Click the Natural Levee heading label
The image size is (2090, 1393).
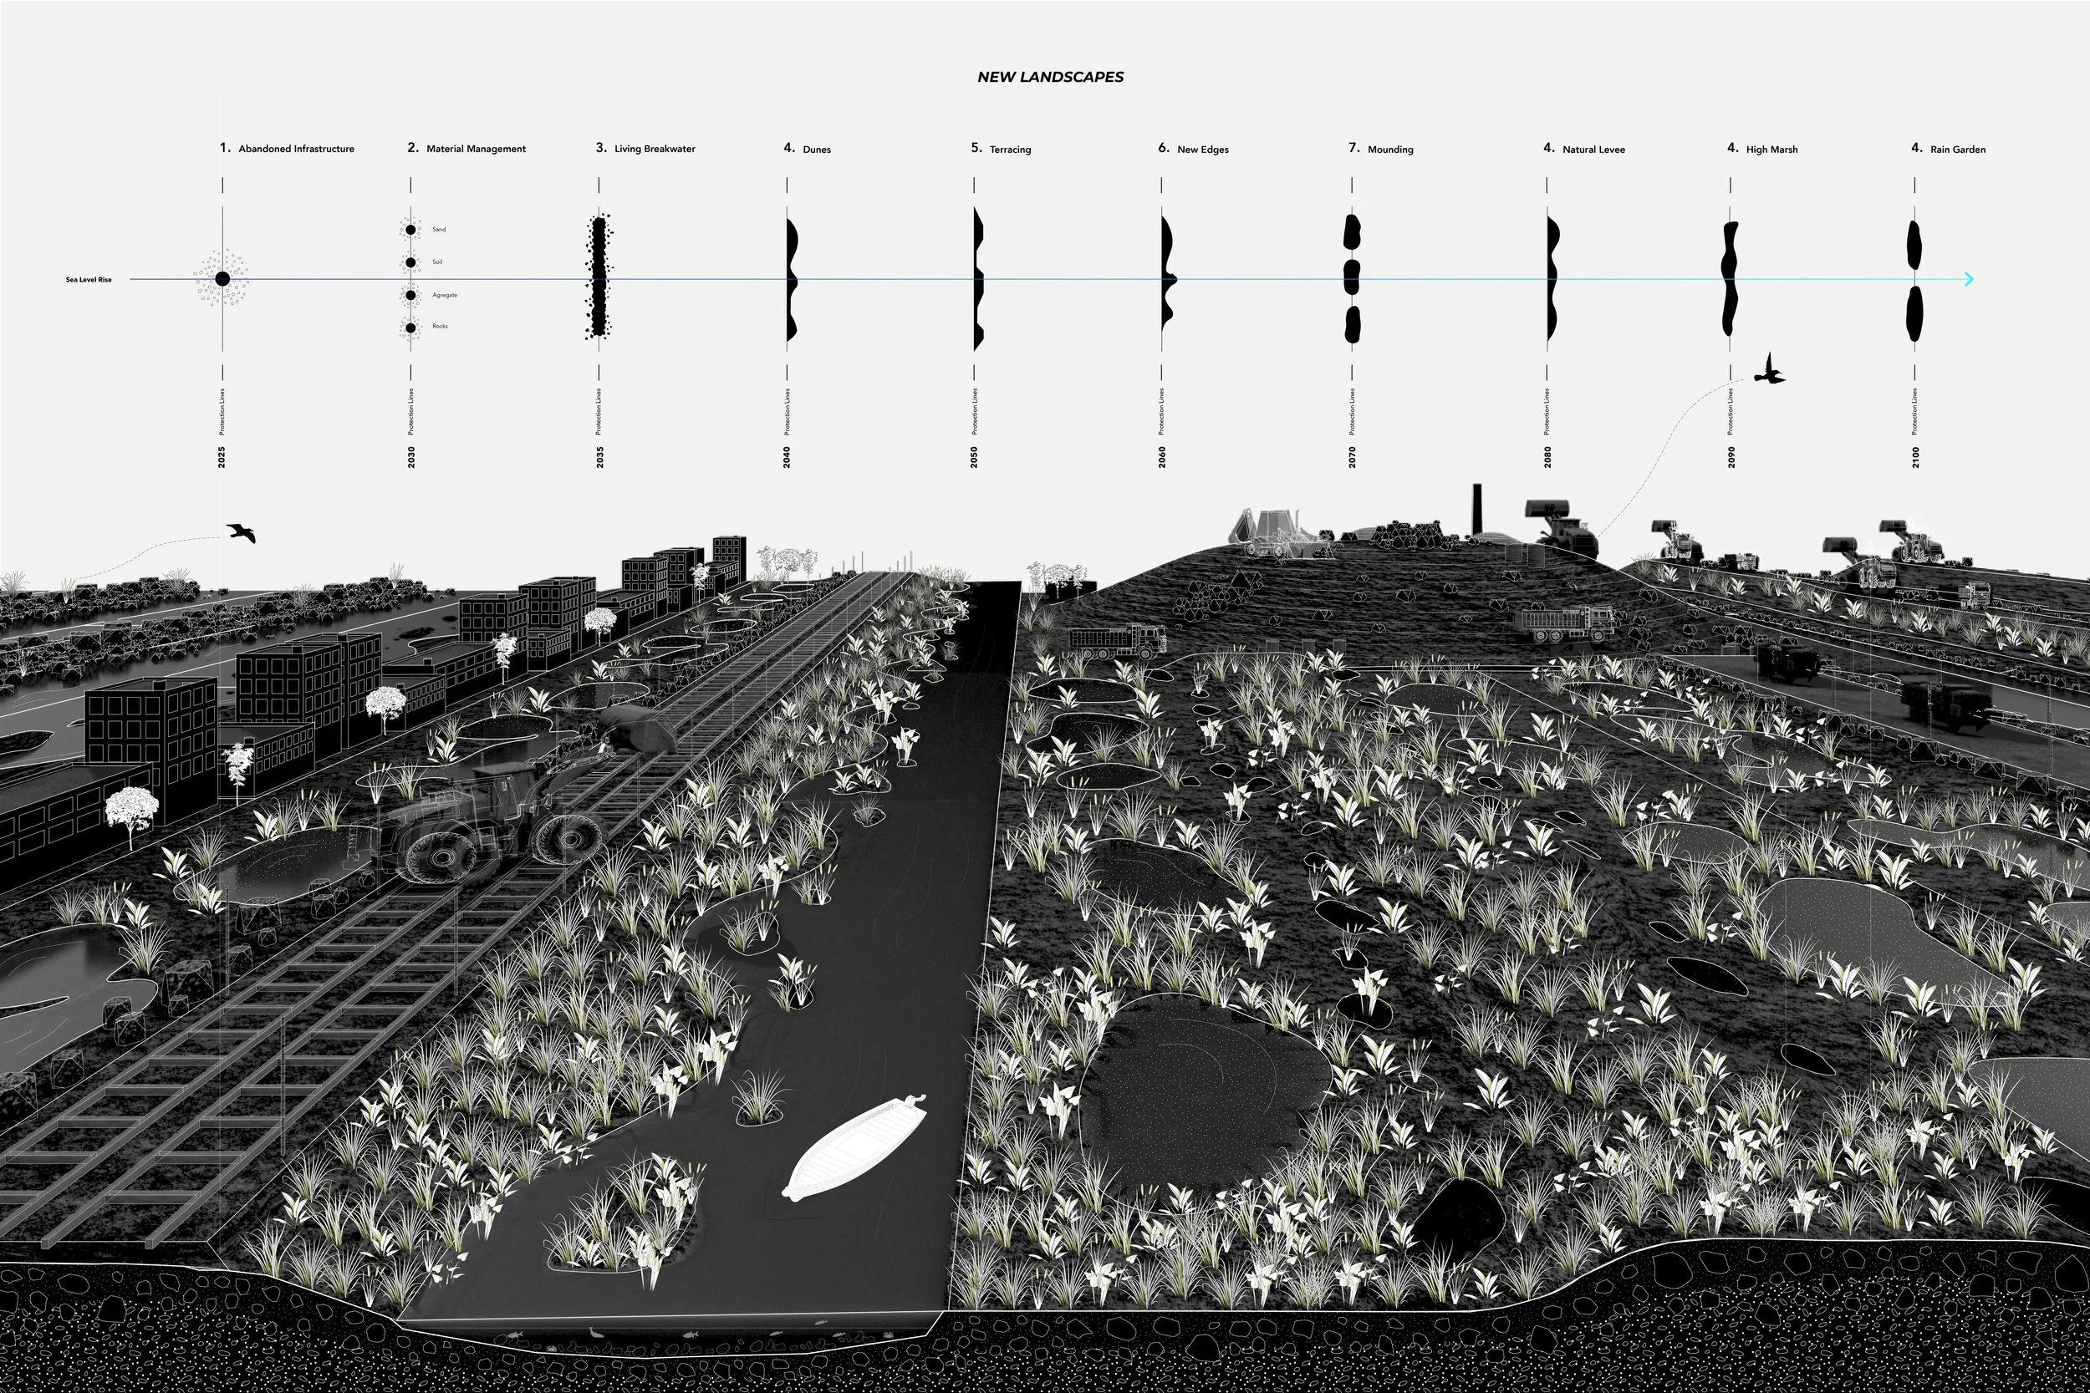1593,150
